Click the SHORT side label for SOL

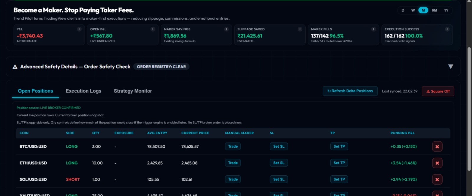pyautogui.click(x=73, y=179)
